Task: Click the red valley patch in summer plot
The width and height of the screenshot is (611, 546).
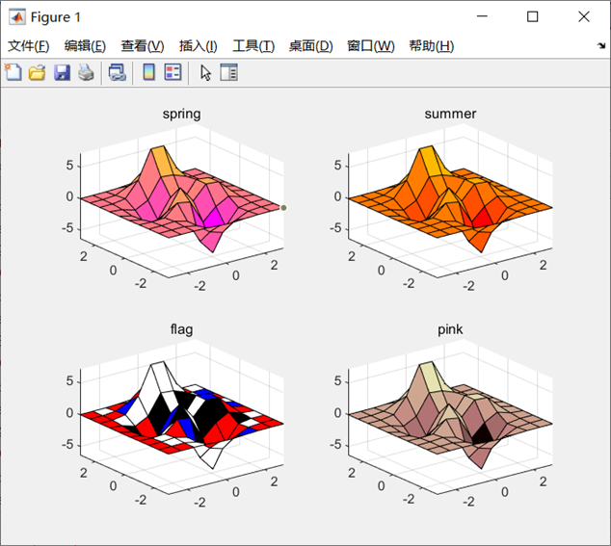Action: tap(484, 219)
